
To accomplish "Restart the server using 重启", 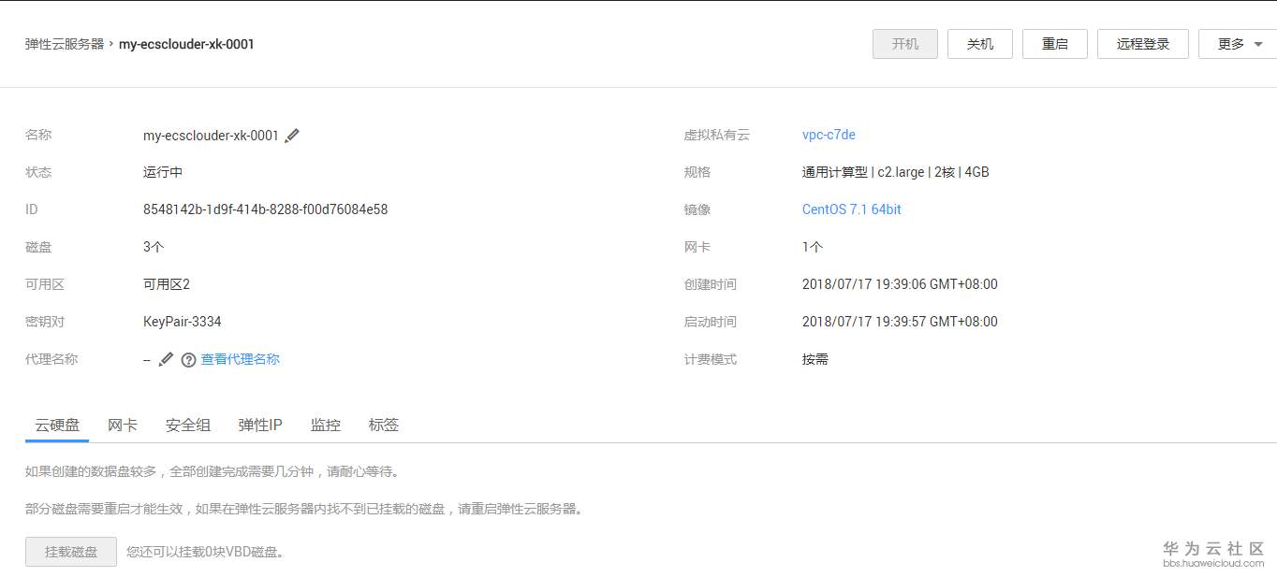I will tap(1054, 43).
